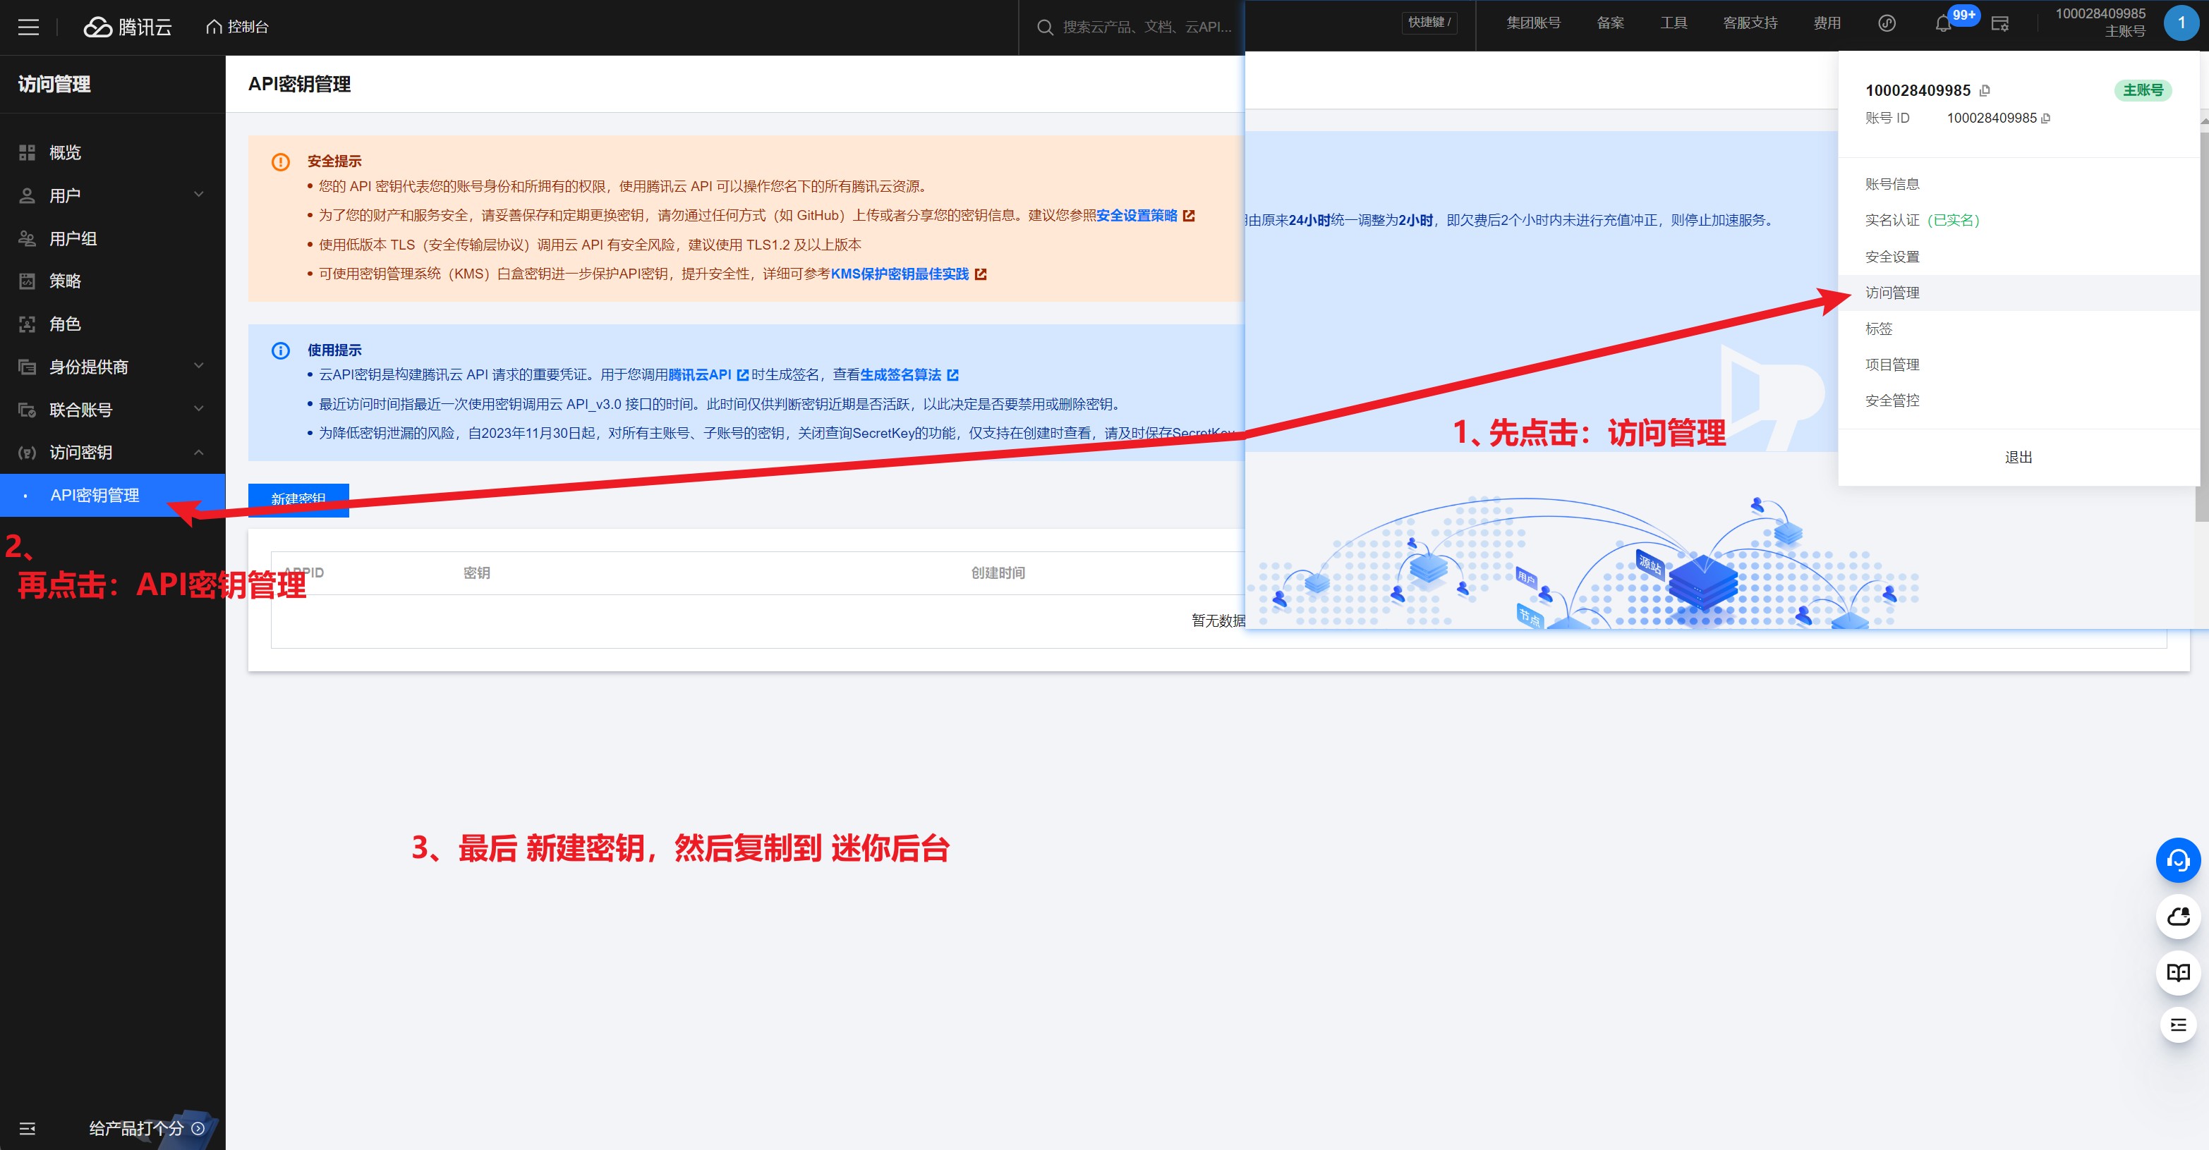The height and width of the screenshot is (1150, 2209).
Task: Open the 集团账号 menu
Action: 1533,23
